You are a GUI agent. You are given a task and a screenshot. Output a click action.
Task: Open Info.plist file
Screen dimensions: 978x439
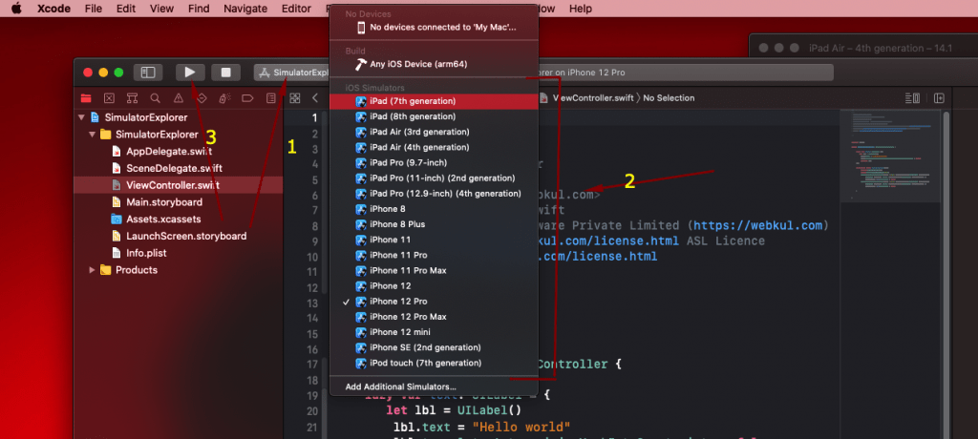coord(146,253)
